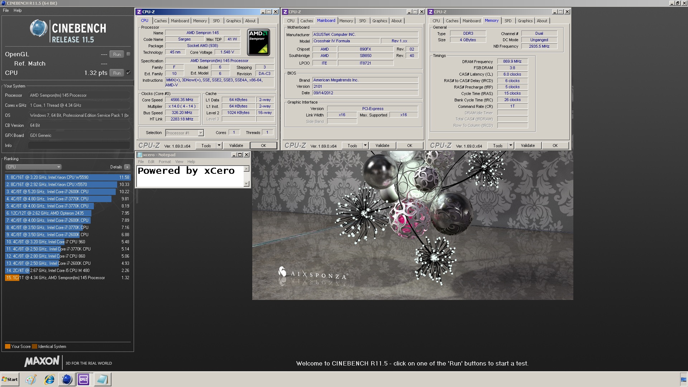
Task: Run the OpenGL benchmark
Action: (x=117, y=54)
